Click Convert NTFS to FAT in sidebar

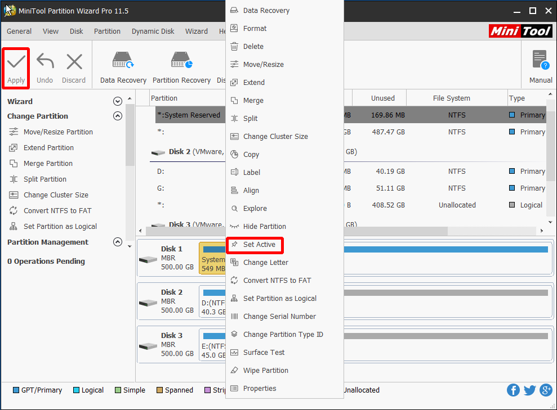(57, 211)
